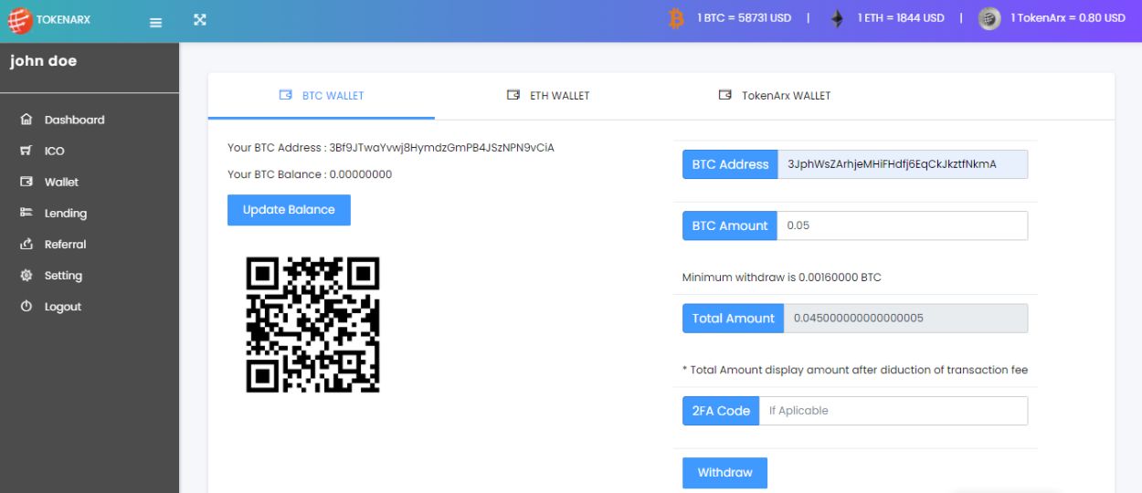This screenshot has width=1142, height=493.
Task: Click the Lending list icon in the sidebar
Action: [26, 213]
